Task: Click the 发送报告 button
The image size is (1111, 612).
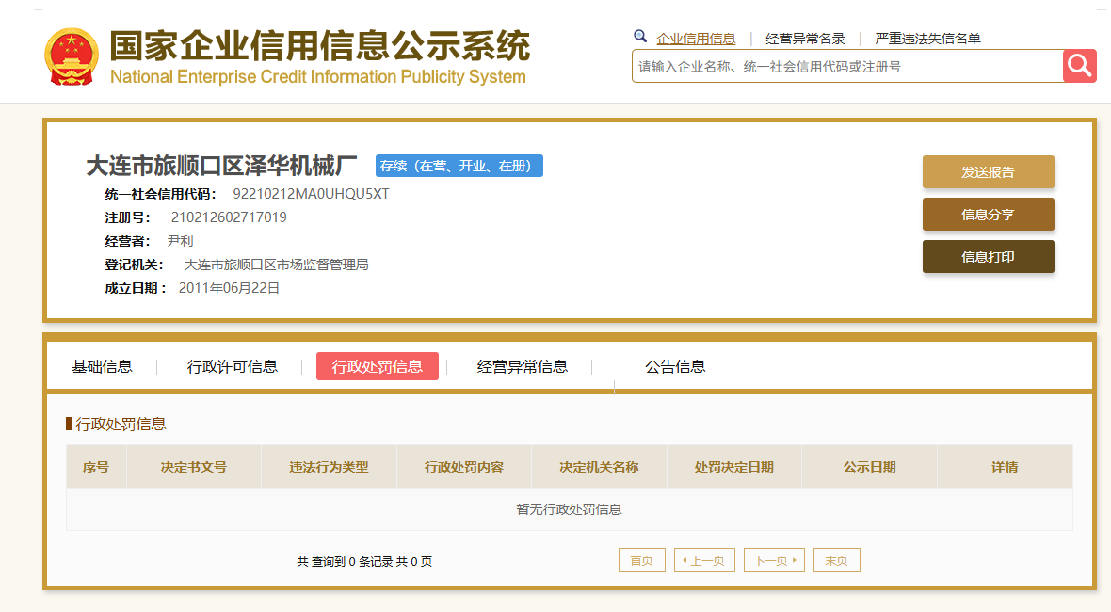Action: point(988,172)
